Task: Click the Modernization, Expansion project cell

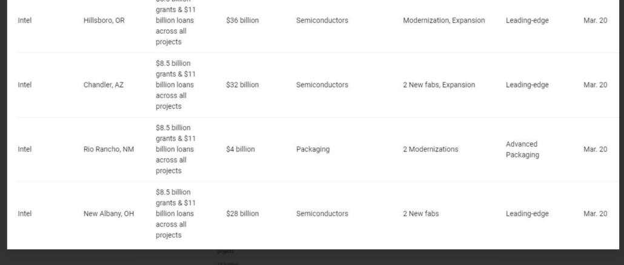Action: (443, 21)
